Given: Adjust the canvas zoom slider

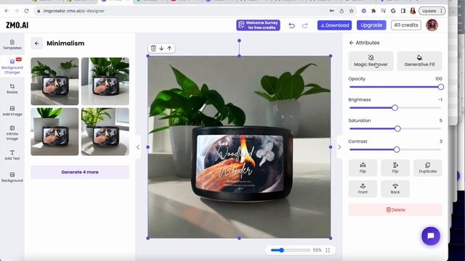Looking at the screenshot, I should click(x=290, y=250).
